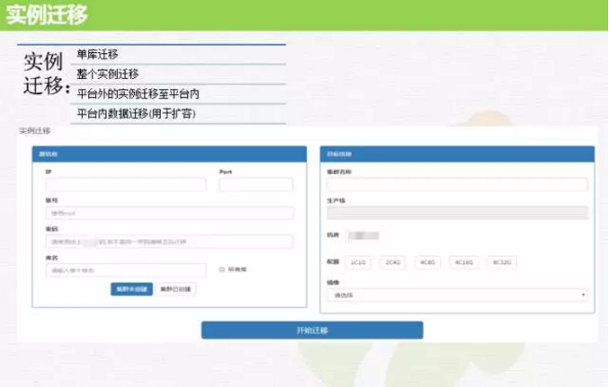Focus the 密码 password input field

point(169,241)
